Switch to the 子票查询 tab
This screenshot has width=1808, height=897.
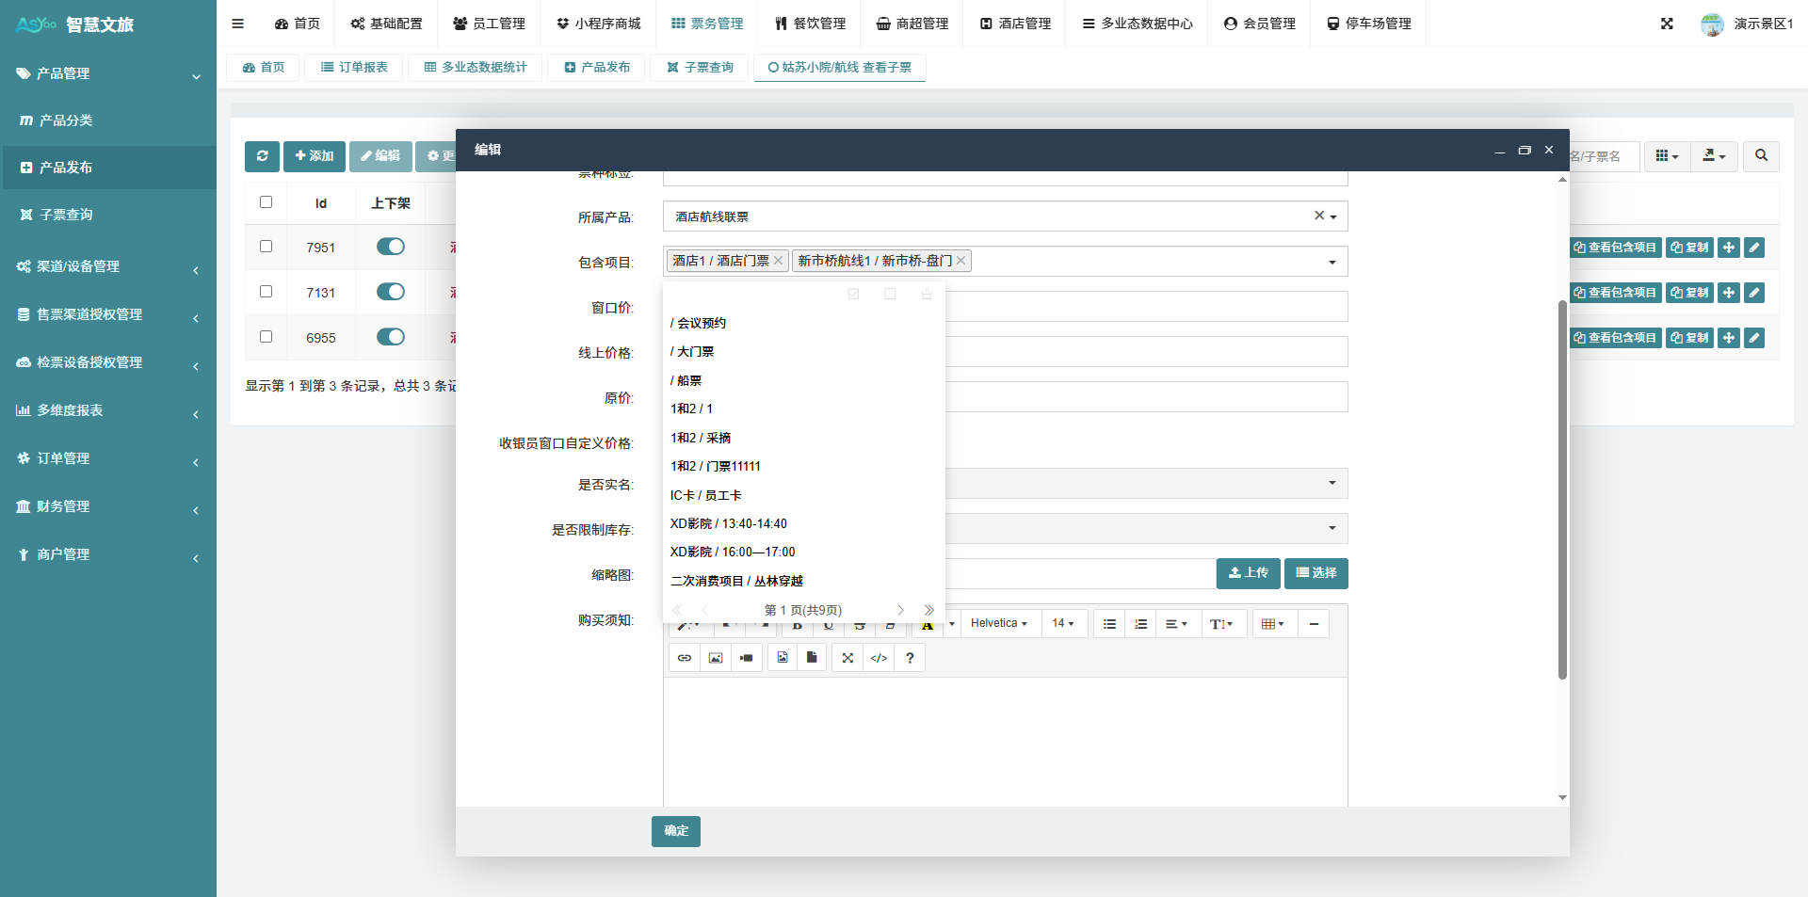700,68
